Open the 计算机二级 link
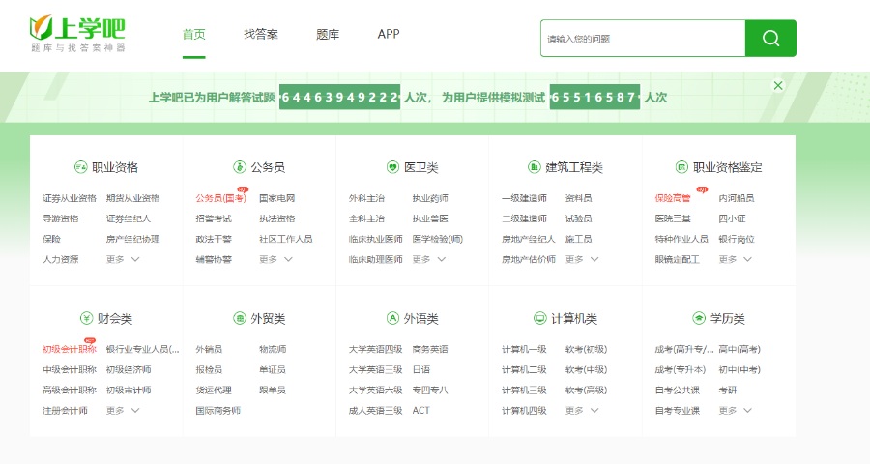Viewport: 870px width, 464px height. pyautogui.click(x=524, y=369)
